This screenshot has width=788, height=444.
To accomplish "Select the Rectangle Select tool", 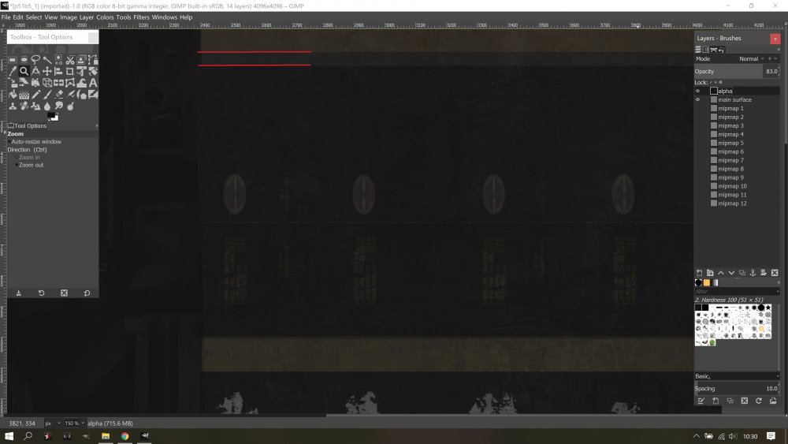I will point(13,59).
